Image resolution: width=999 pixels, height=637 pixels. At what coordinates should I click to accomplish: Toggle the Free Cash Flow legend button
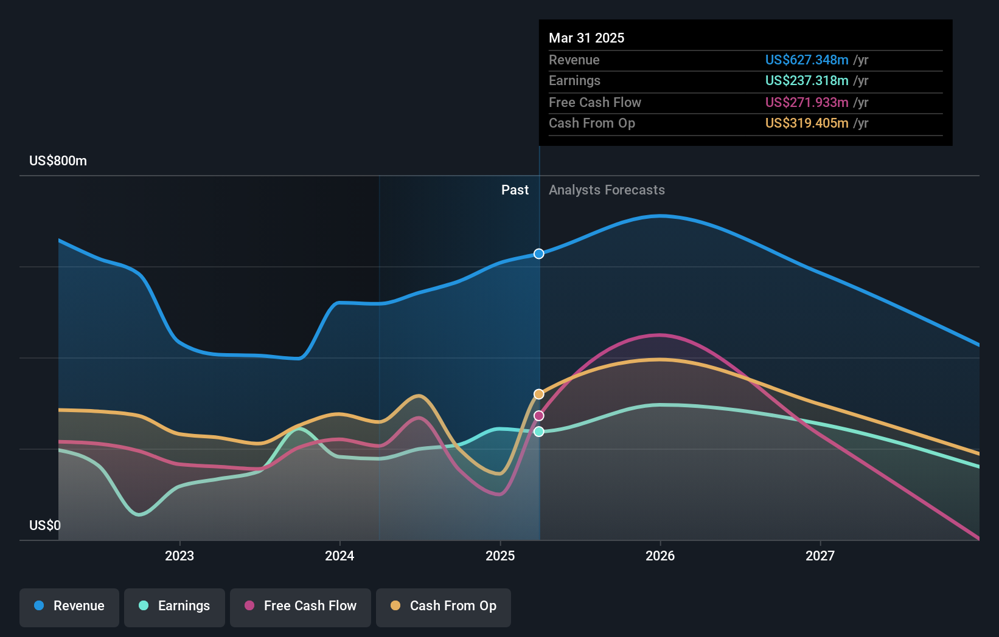pos(301,607)
